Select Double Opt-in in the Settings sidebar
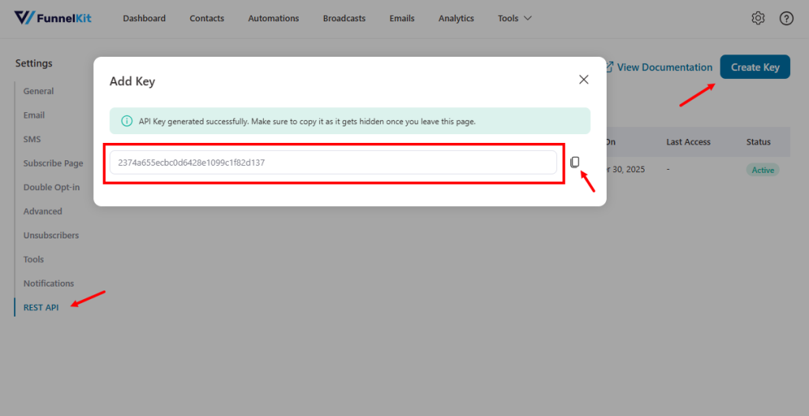The width and height of the screenshot is (809, 416). coord(51,187)
